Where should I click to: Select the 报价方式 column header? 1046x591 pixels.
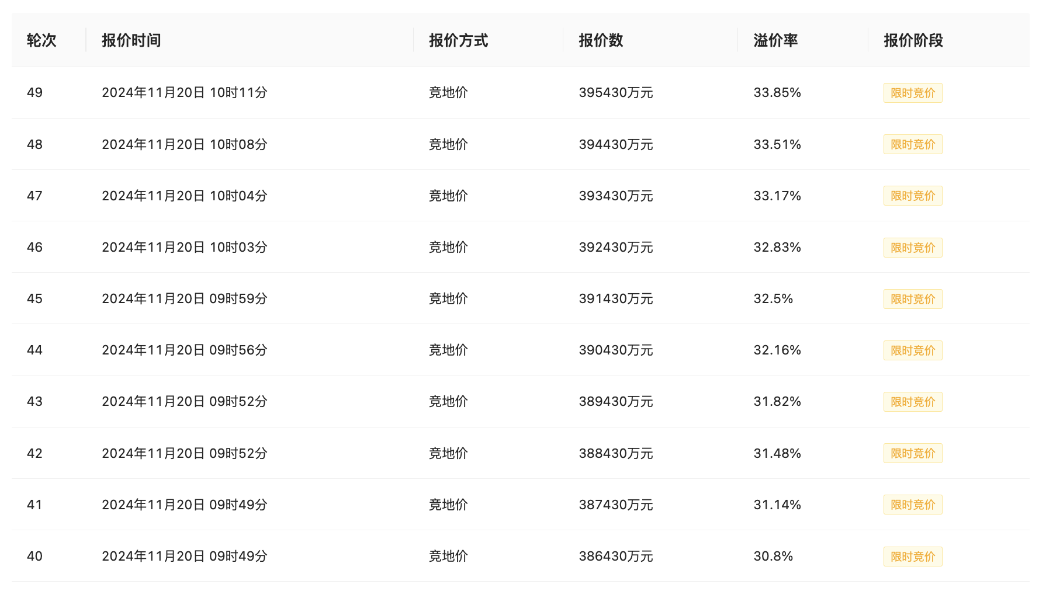click(x=459, y=40)
